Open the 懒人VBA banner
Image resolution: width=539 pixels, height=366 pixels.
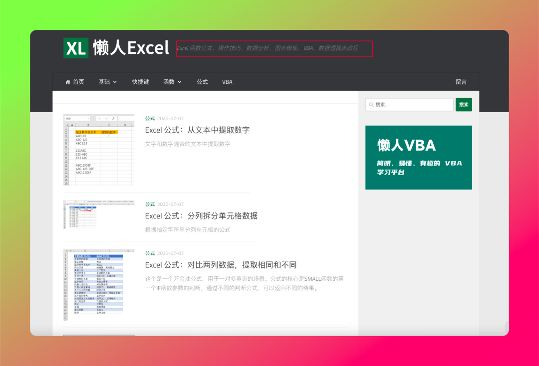pos(419,158)
